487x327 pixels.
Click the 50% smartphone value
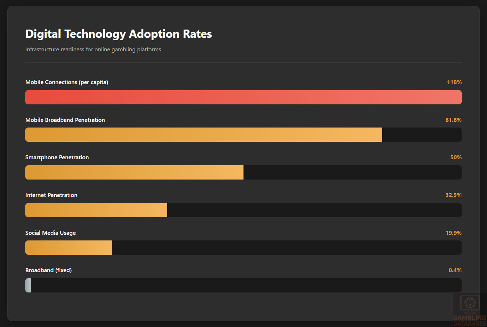pos(456,157)
